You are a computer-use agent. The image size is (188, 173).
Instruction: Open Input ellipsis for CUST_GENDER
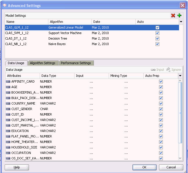pyautogui.click(x=91, y=110)
